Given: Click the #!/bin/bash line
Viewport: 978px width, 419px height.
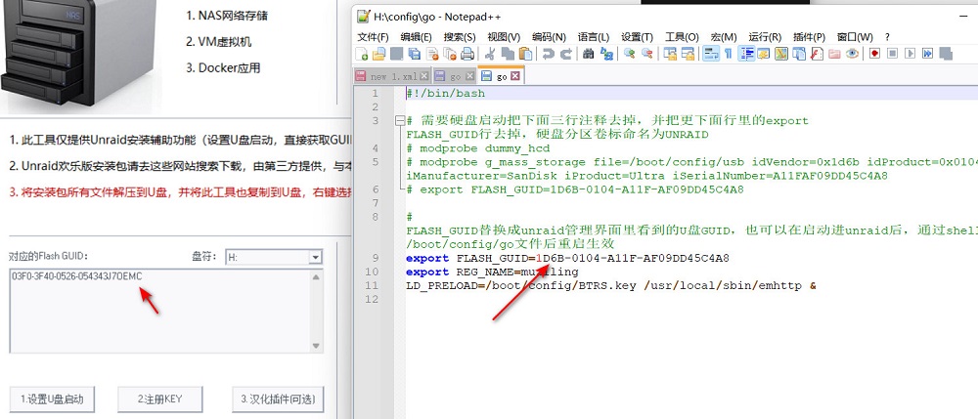Looking at the screenshot, I should click(445, 94).
